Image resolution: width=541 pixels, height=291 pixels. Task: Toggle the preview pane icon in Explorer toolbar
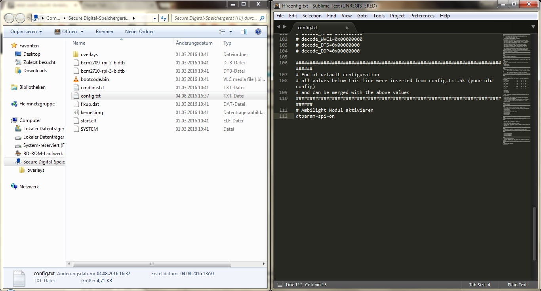click(x=244, y=32)
